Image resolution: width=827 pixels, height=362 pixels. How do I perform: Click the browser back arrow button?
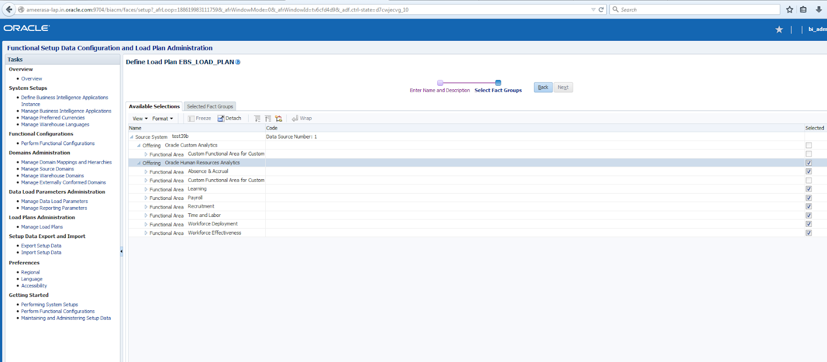pos(9,9)
